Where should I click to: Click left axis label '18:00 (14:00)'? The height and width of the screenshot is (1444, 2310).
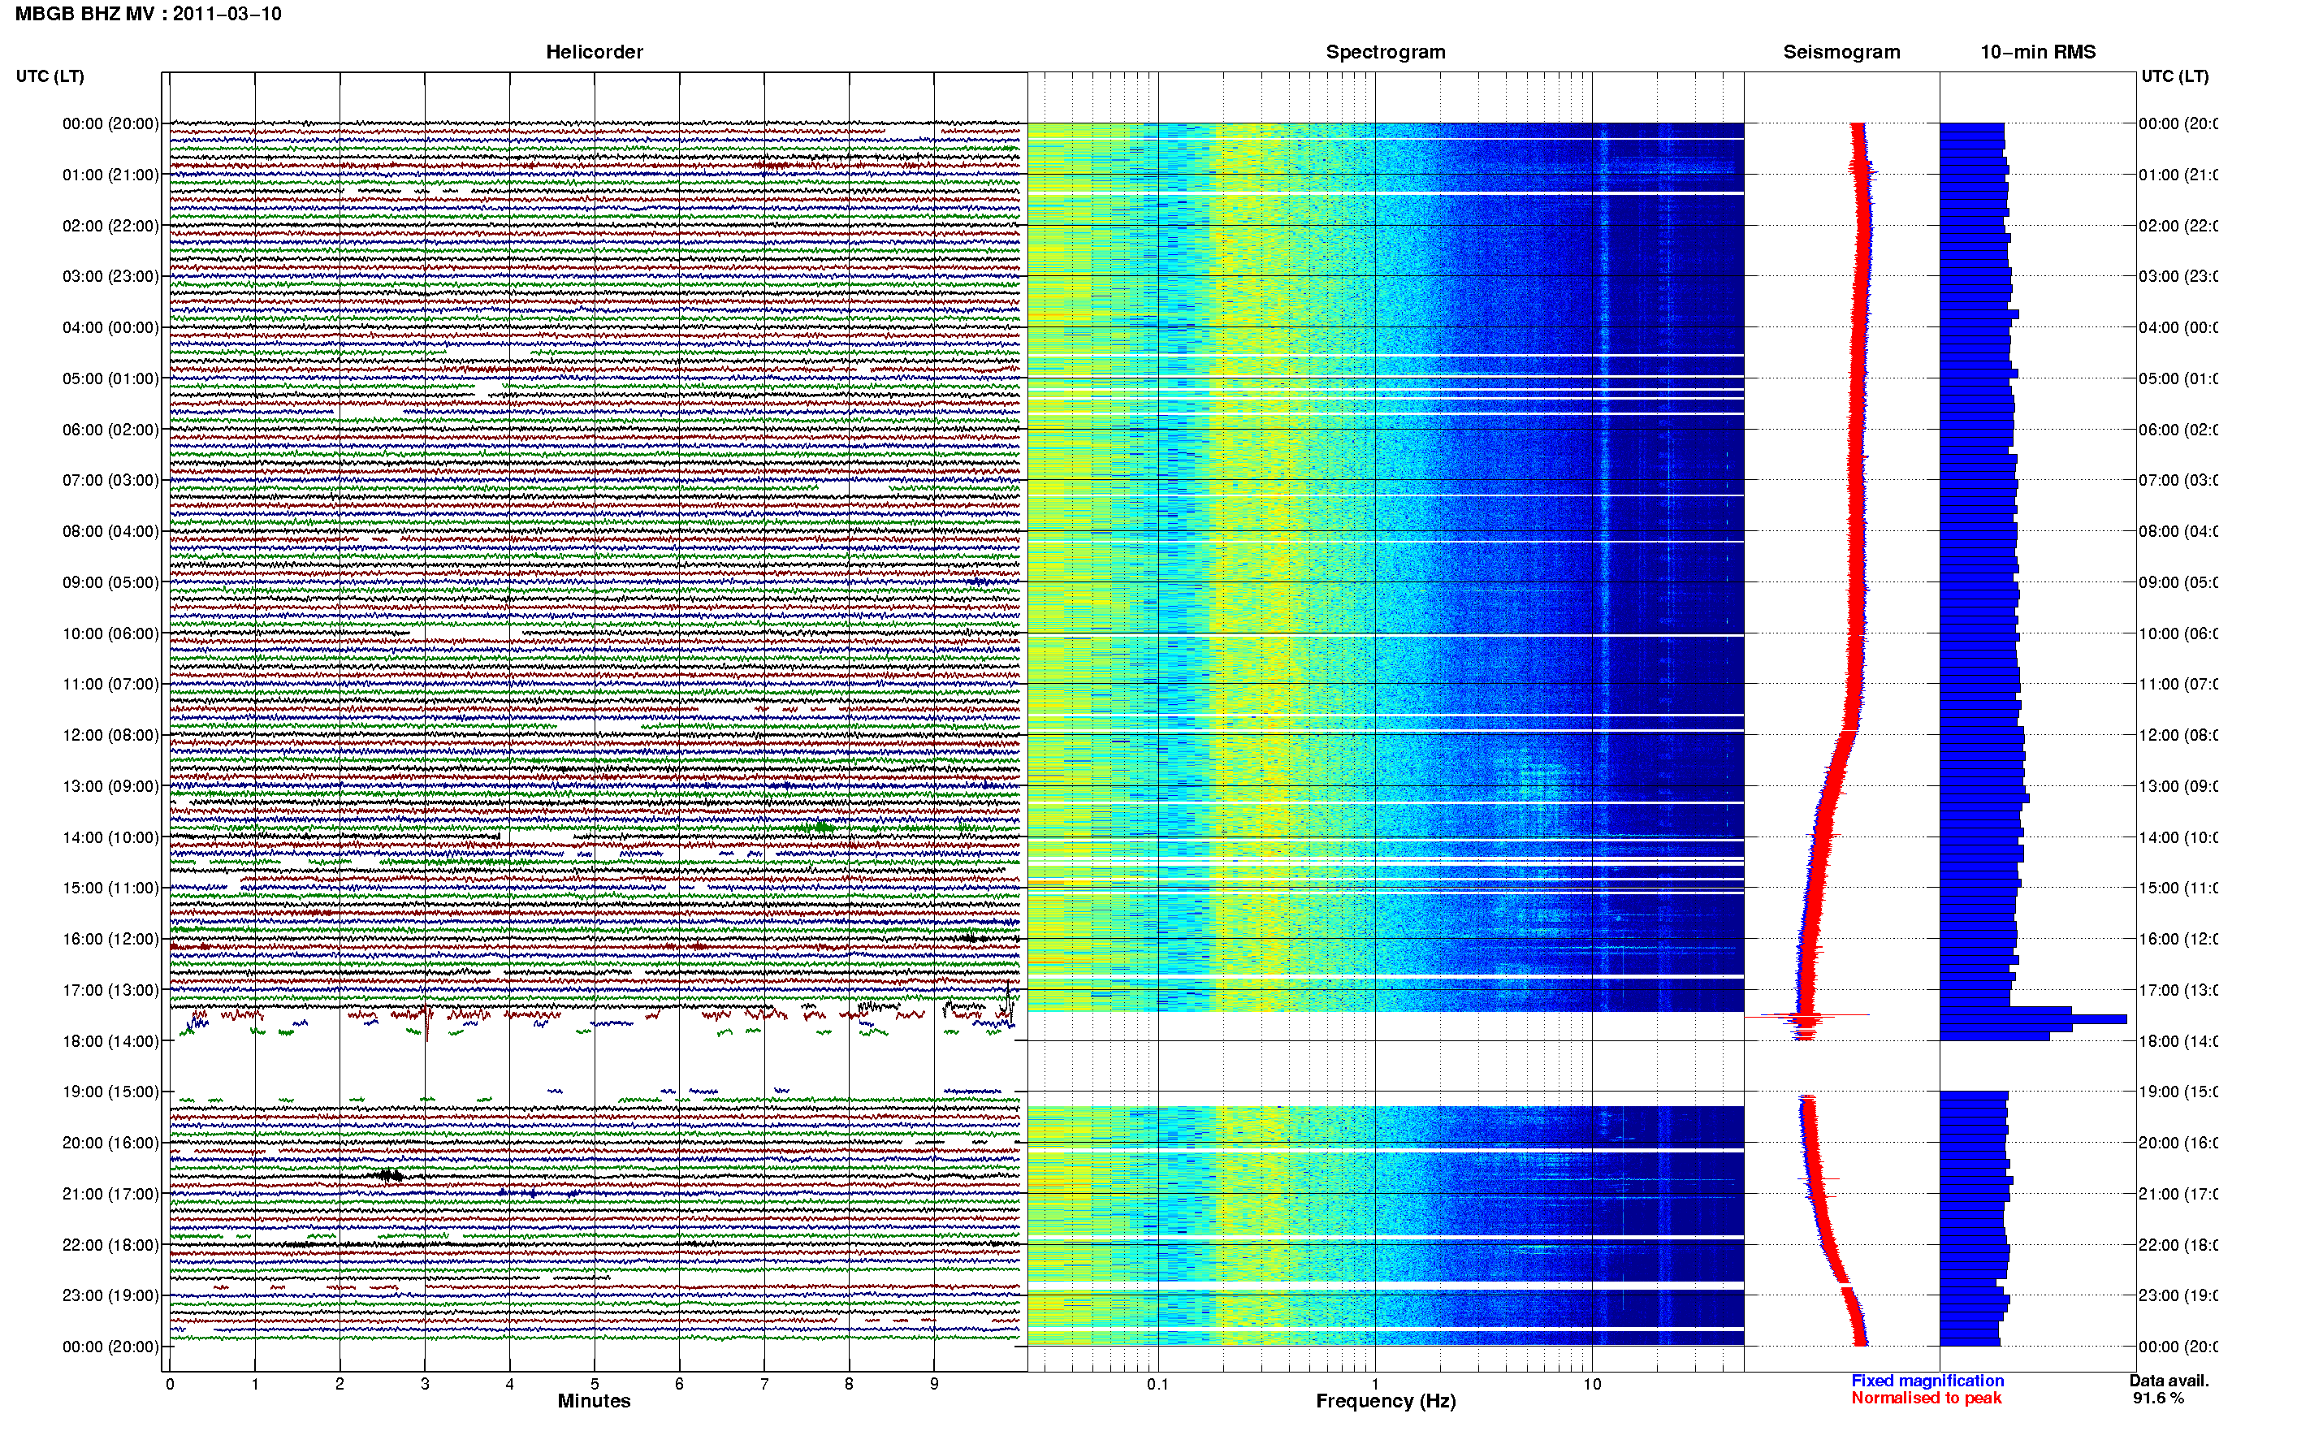(110, 1041)
